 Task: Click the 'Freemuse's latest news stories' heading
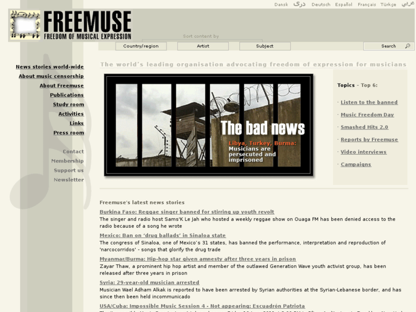[142, 202]
